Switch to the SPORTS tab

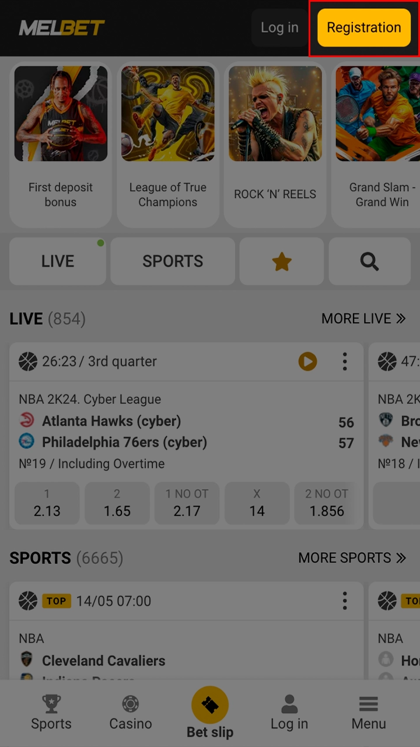point(173,261)
